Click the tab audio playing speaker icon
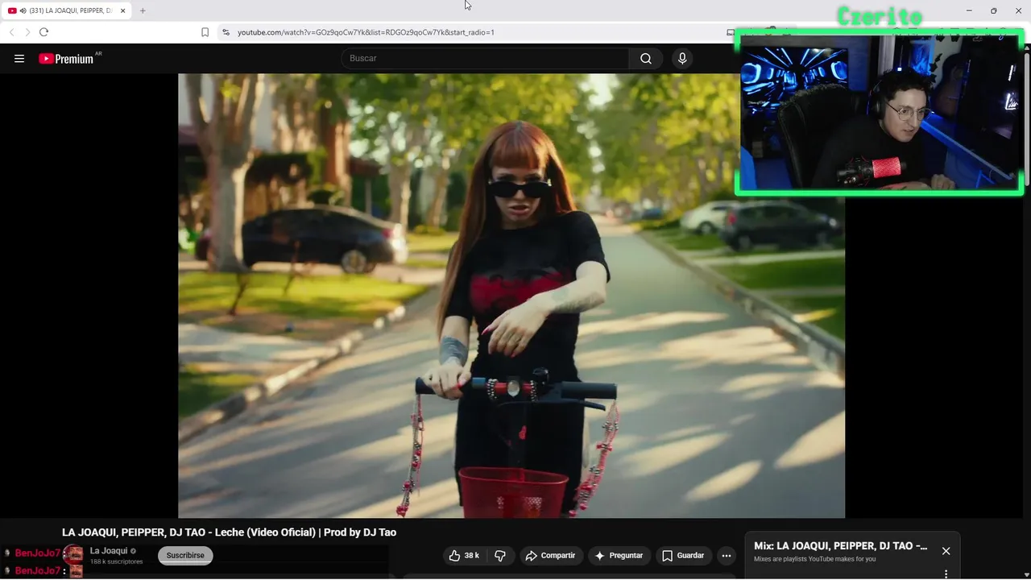Image resolution: width=1031 pixels, height=580 pixels. [x=22, y=10]
